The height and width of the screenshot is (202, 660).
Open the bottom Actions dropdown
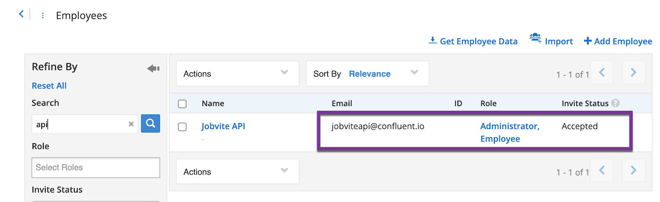point(237,172)
